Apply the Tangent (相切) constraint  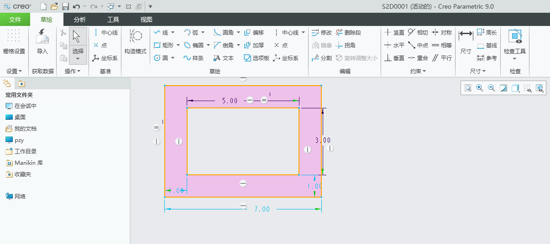pyautogui.click(x=418, y=33)
